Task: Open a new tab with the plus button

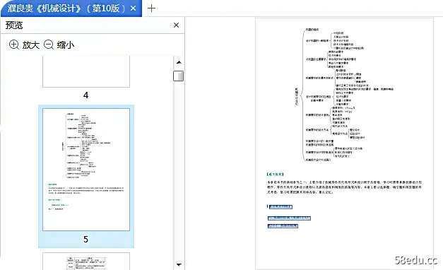Action: 151,8
